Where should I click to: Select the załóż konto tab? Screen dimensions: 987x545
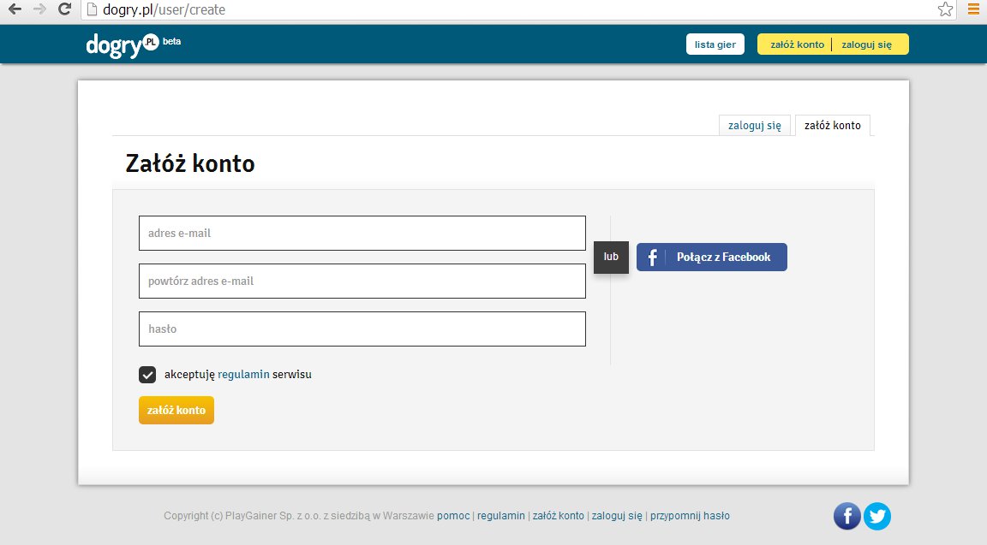[x=833, y=125]
